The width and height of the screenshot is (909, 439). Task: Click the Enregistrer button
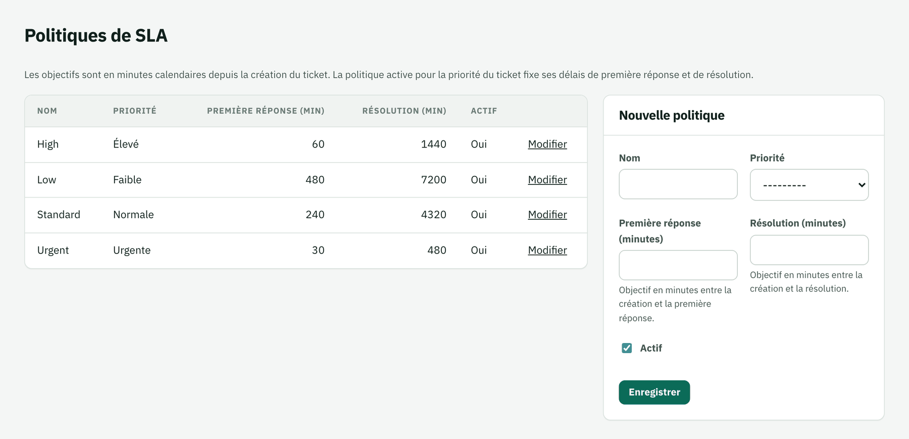click(x=654, y=393)
